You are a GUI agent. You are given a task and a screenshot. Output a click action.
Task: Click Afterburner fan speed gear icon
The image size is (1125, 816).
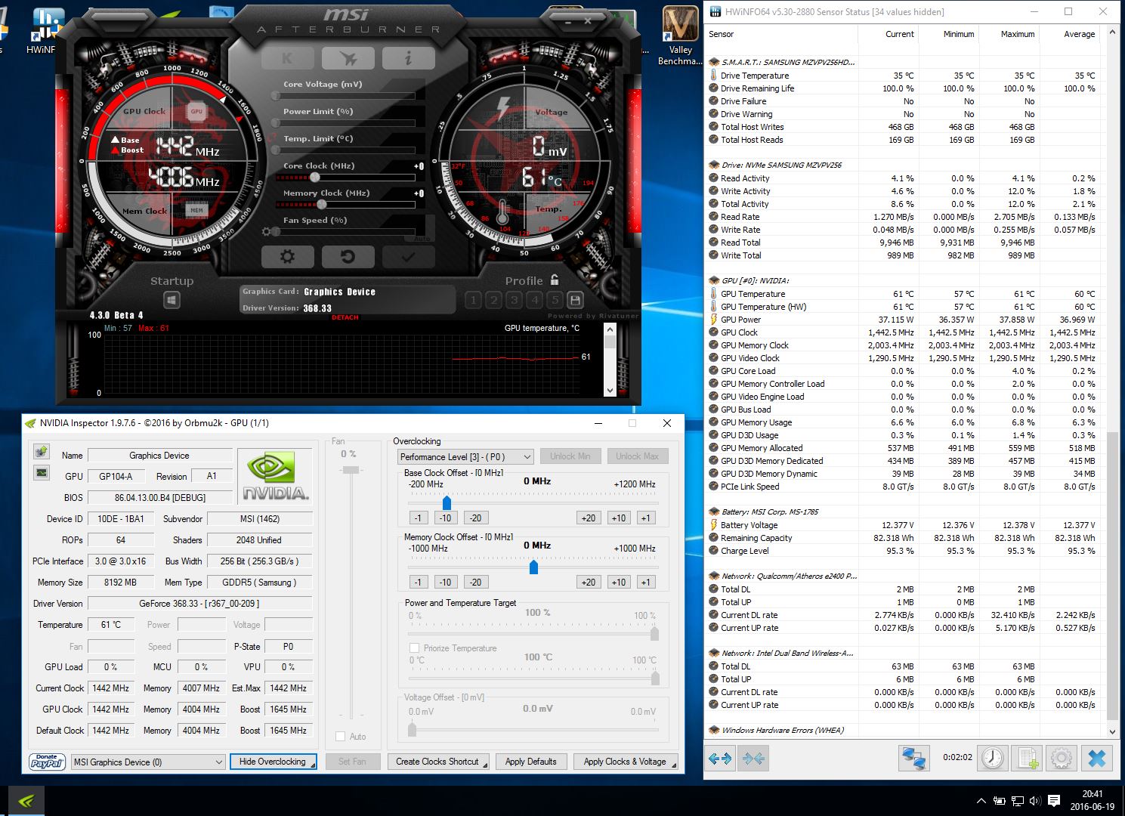[266, 232]
